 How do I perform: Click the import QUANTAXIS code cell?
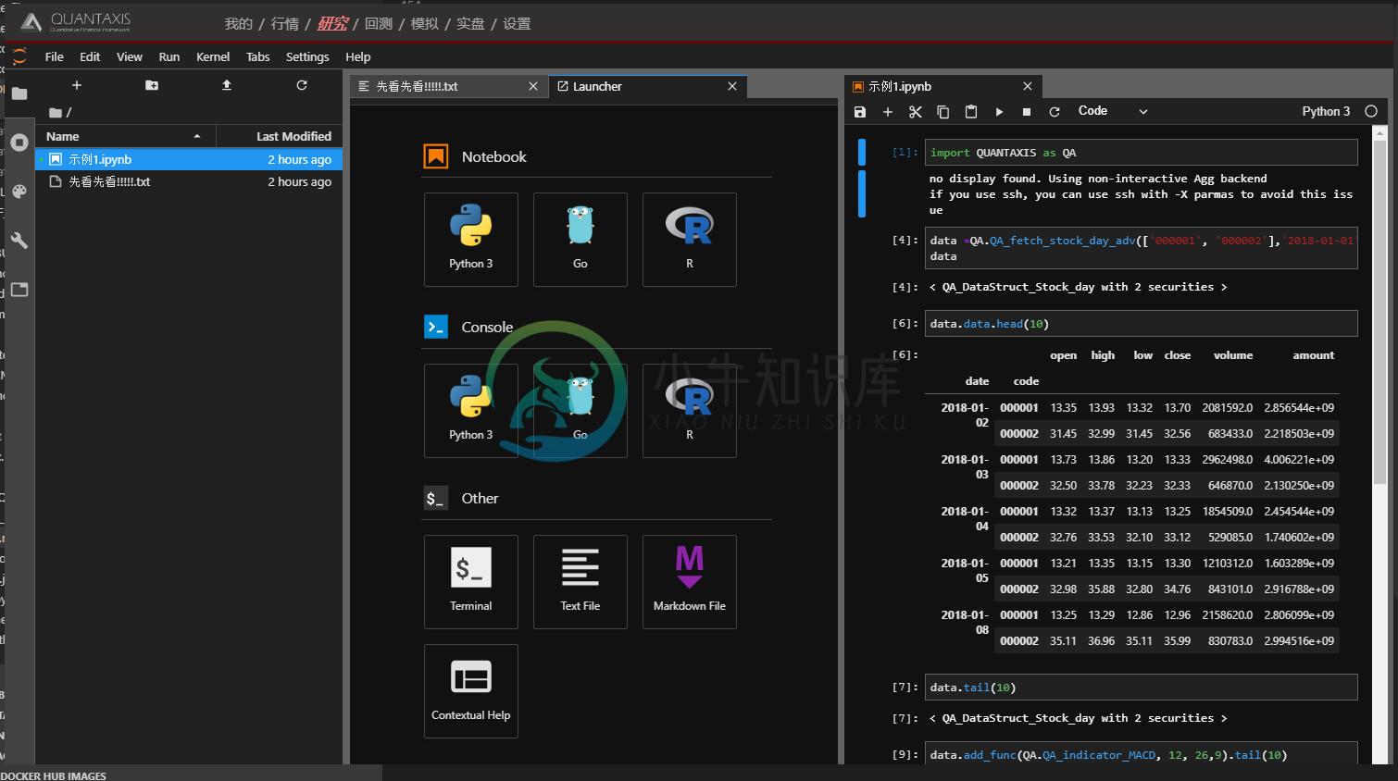click(x=1141, y=153)
